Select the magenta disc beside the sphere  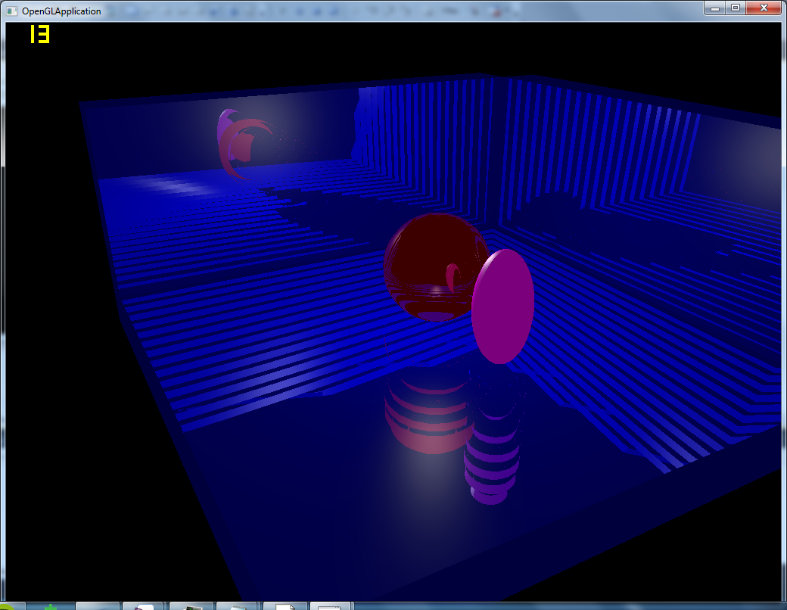tap(502, 307)
